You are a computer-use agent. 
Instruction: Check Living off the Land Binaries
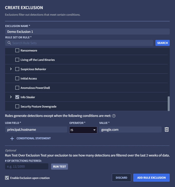pyautogui.click(x=17, y=60)
